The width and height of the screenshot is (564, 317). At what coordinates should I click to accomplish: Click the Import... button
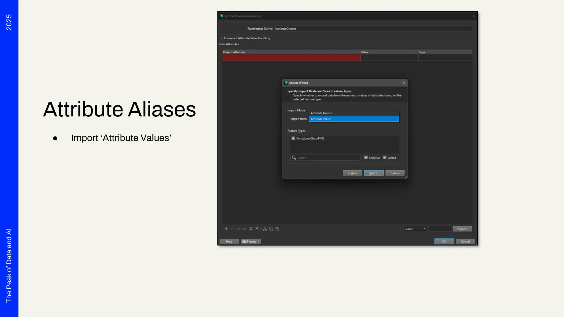462,229
